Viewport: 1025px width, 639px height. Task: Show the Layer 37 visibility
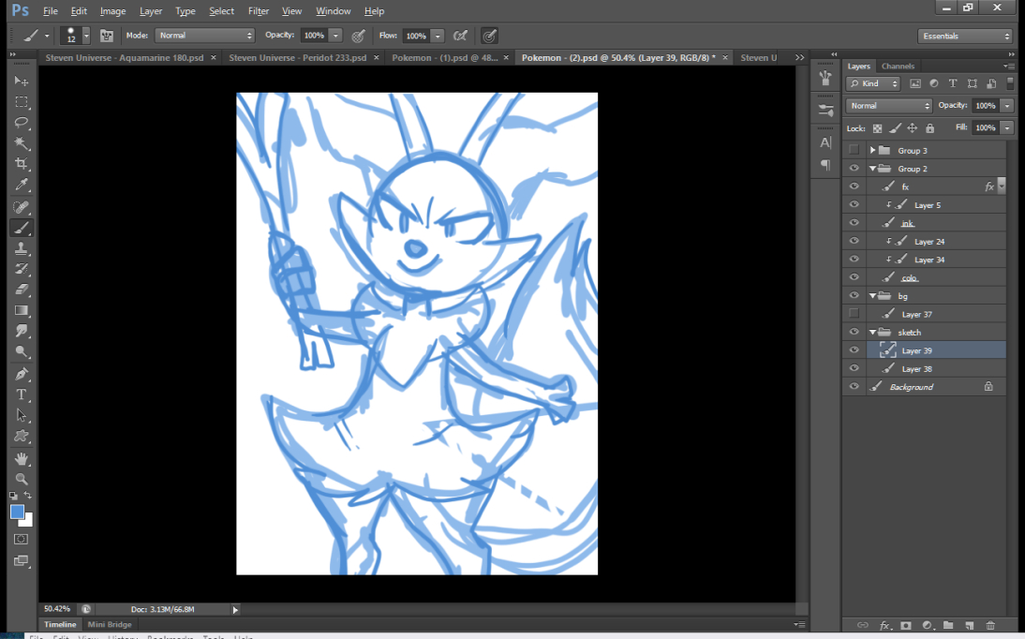pos(854,314)
